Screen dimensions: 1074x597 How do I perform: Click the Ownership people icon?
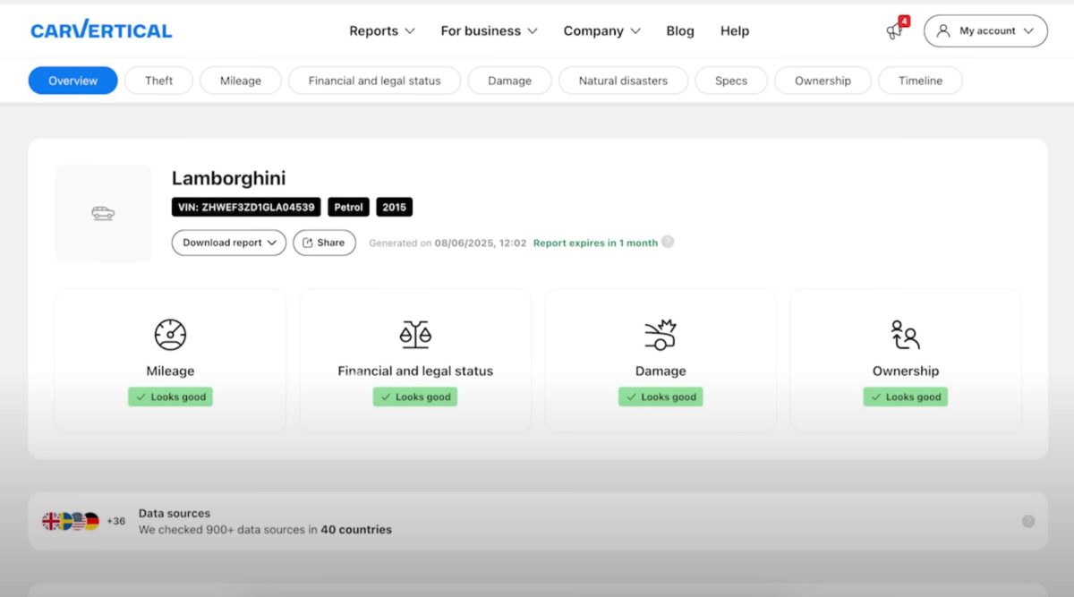coord(906,335)
